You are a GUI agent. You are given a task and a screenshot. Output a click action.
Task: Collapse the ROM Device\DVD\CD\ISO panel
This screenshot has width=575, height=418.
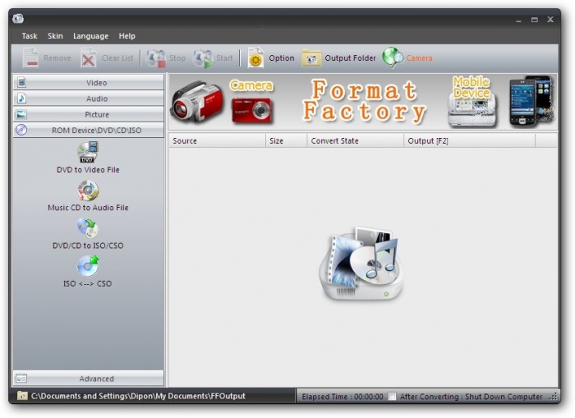[89, 131]
